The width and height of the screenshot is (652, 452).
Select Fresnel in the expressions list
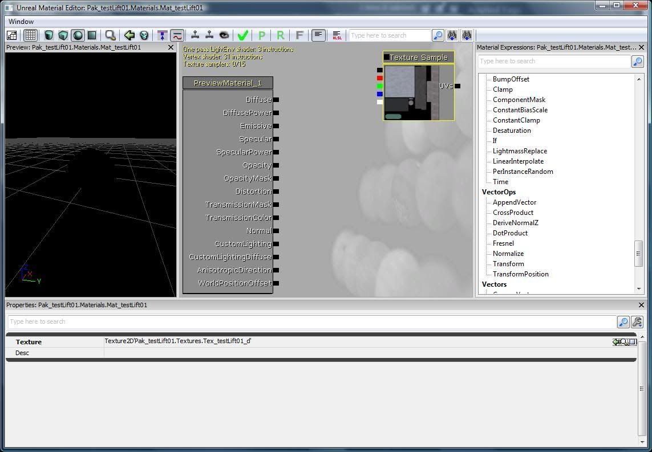tap(503, 243)
